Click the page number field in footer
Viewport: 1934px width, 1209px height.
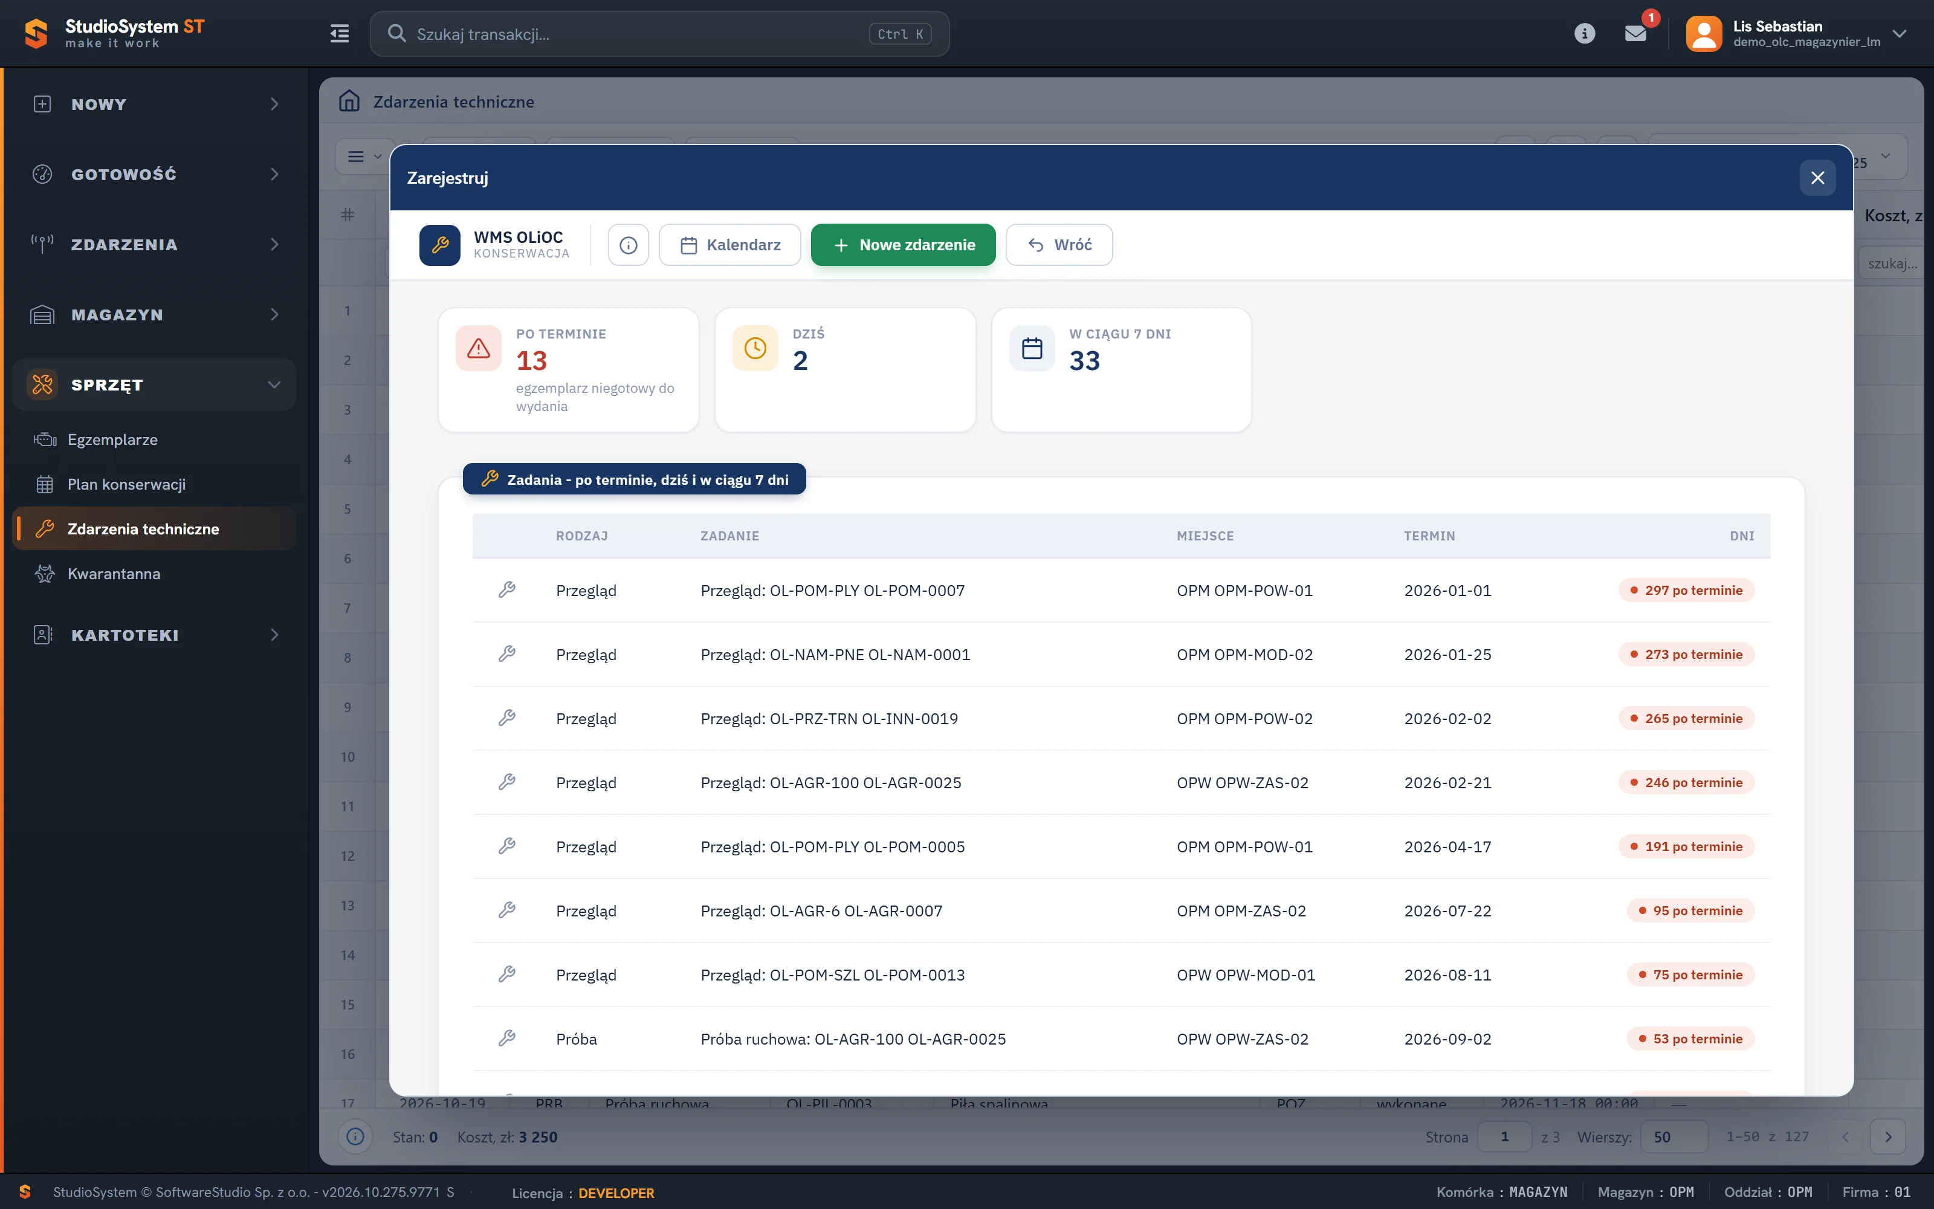coord(1504,1136)
